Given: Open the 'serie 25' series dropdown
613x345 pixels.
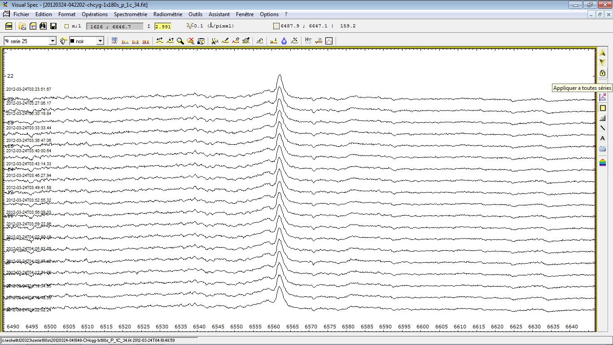Looking at the screenshot, I should [x=53, y=41].
